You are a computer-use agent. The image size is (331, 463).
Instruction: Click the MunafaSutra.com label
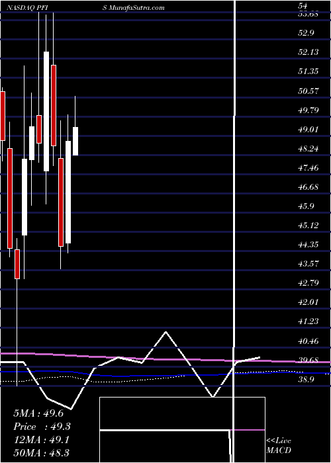[x=136, y=8]
